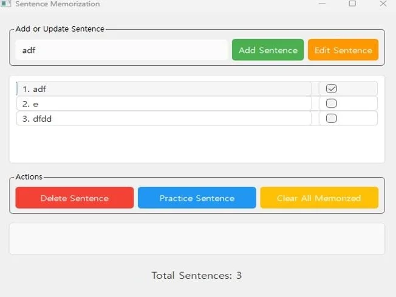The image size is (396, 297).
Task: Maximize the Sentence Memorization window
Action: pyautogui.click(x=352, y=4)
